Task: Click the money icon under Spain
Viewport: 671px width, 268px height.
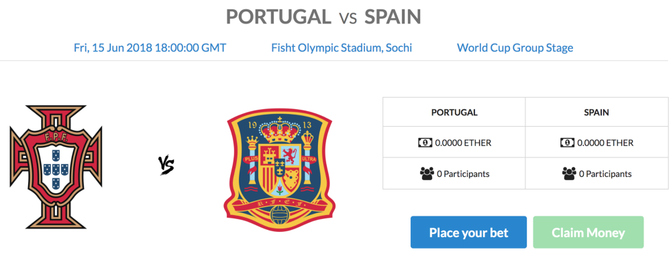Action: tap(567, 143)
